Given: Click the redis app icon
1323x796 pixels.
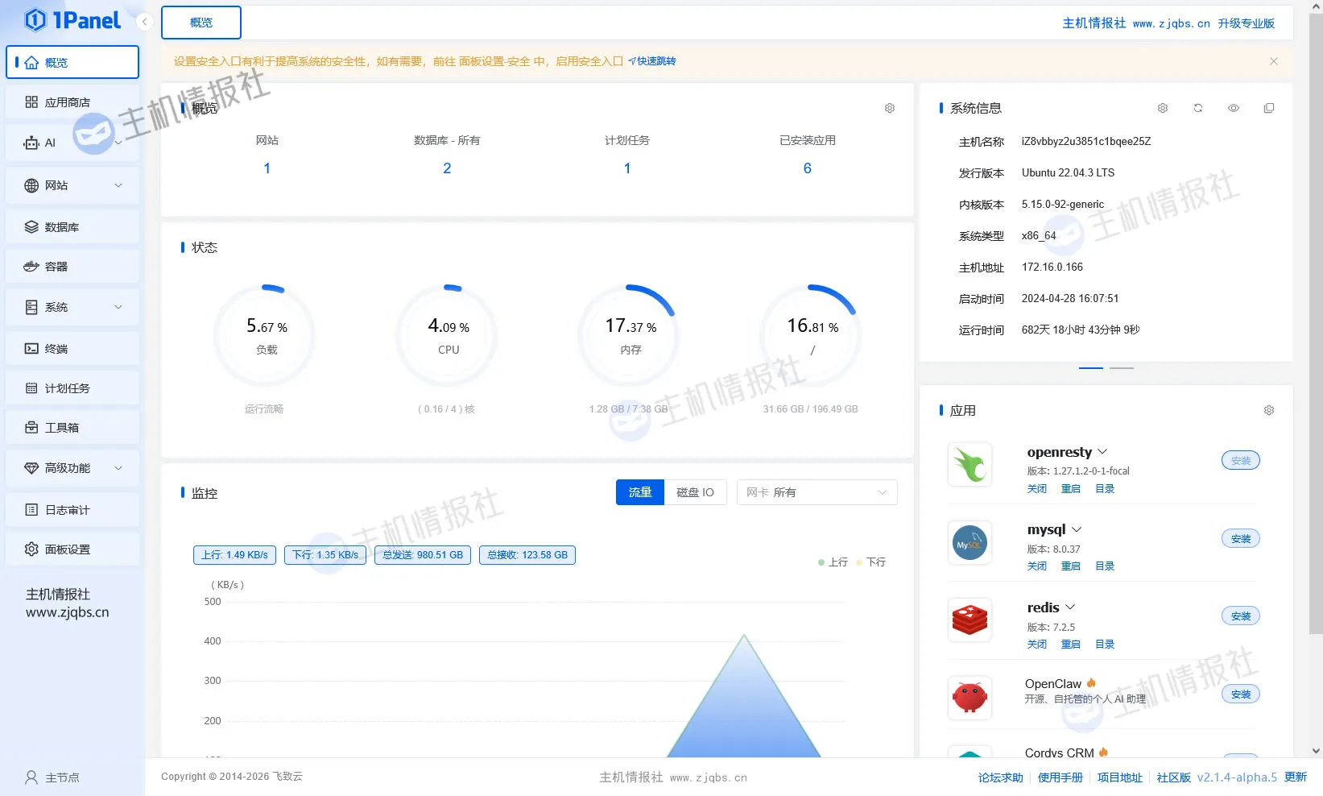Looking at the screenshot, I should click(970, 620).
